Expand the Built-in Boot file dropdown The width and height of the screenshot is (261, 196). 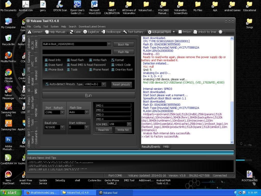(x=109, y=44)
